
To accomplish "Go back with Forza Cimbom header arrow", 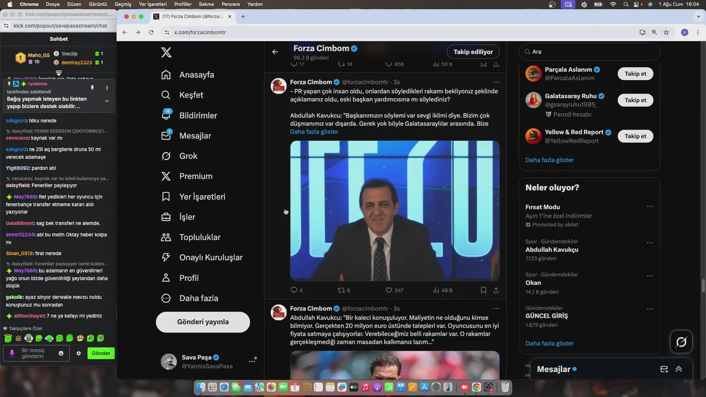I will tap(275, 52).
